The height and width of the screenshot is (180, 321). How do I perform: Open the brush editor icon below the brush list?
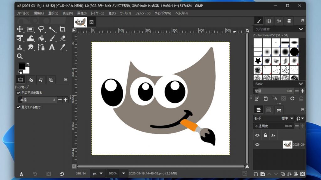(x=257, y=98)
